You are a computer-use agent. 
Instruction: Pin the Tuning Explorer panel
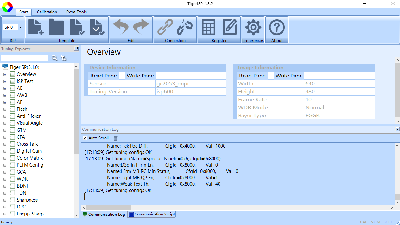point(76,49)
